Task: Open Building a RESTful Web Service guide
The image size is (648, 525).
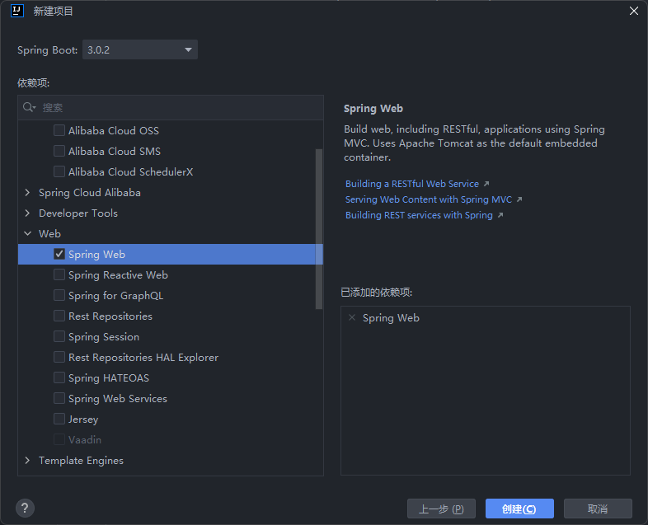Action: pos(412,184)
